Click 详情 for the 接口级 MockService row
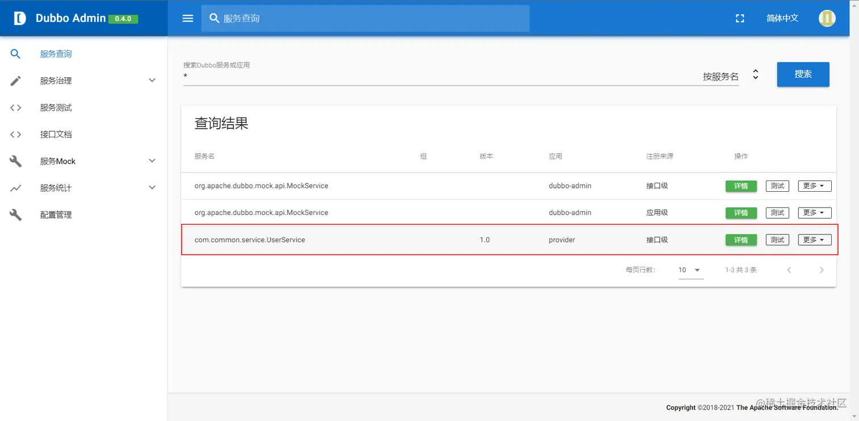859x421 pixels. (x=741, y=186)
